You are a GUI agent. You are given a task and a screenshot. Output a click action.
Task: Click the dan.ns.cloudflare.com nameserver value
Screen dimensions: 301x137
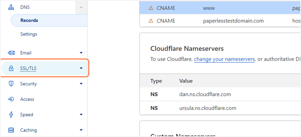(x=205, y=94)
